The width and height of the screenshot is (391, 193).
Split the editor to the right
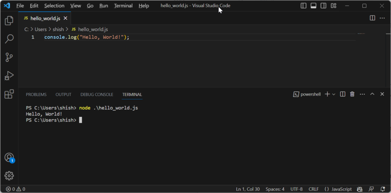pyautogui.click(x=372, y=18)
